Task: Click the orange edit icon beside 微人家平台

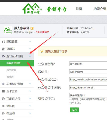Action: (32, 28)
